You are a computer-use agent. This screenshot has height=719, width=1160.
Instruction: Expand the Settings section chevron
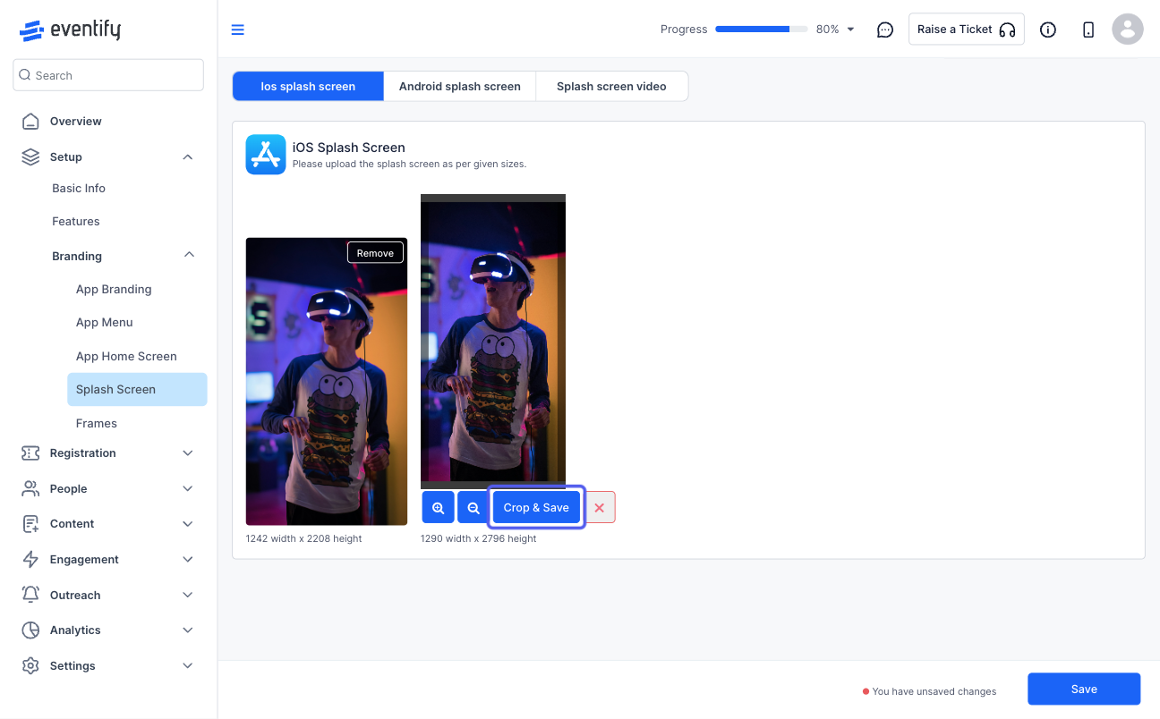[188, 666]
